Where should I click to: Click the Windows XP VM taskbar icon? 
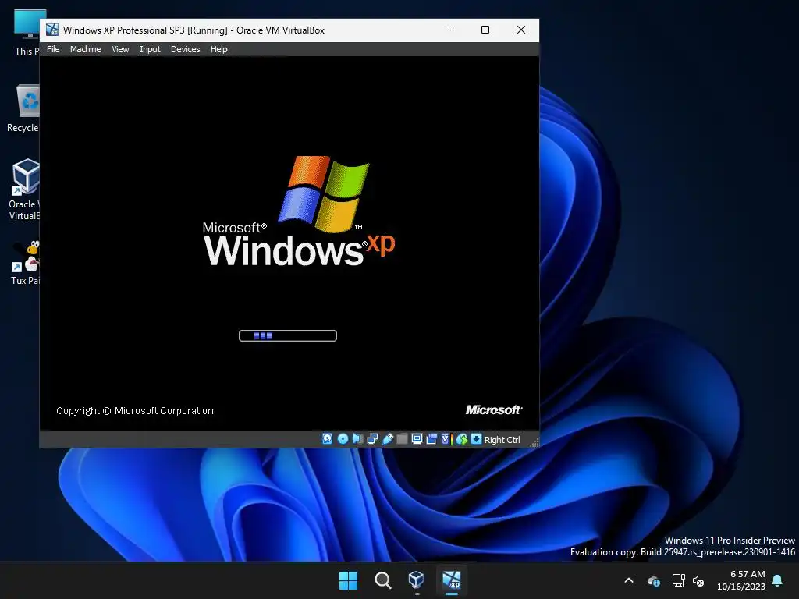click(452, 580)
